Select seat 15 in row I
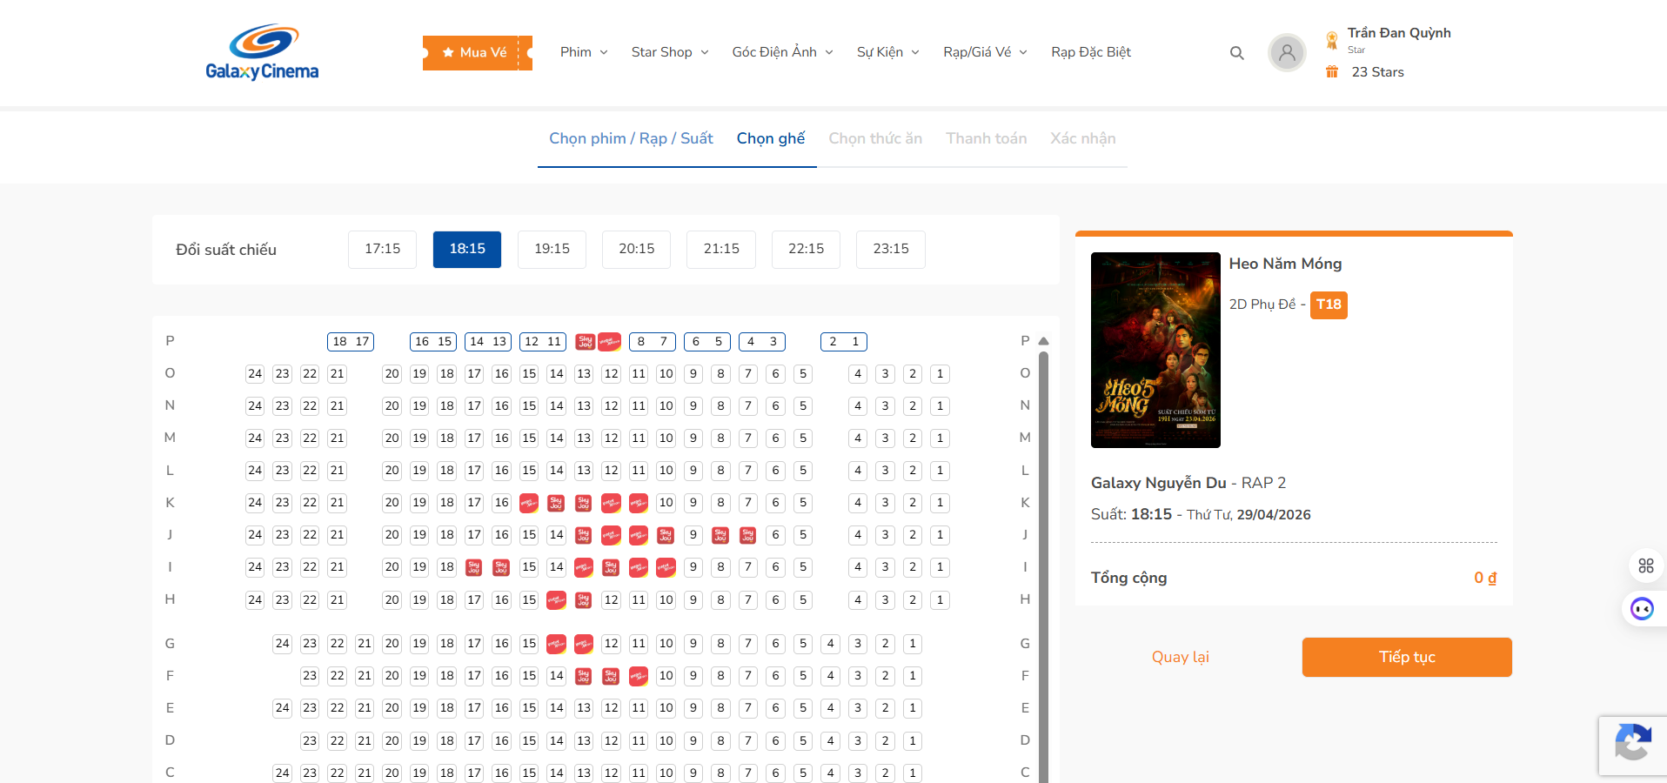This screenshot has width=1667, height=783. pos(529,567)
